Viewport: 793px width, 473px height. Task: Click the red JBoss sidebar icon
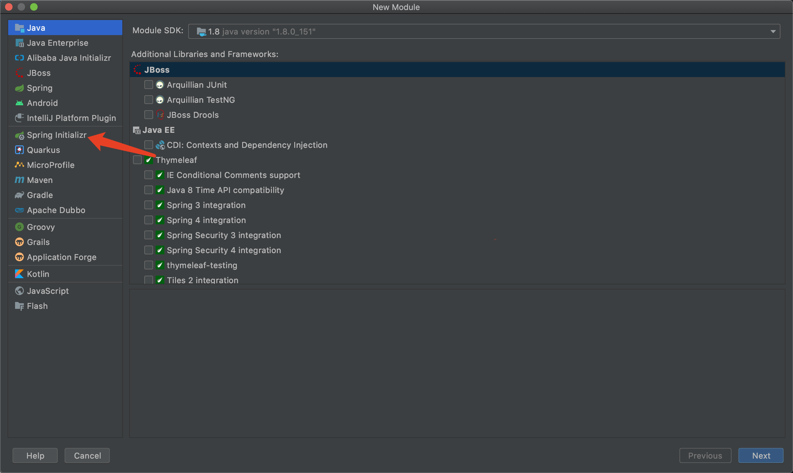[19, 73]
